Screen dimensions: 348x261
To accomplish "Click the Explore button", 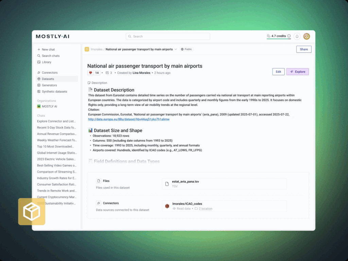I will coord(297,72).
